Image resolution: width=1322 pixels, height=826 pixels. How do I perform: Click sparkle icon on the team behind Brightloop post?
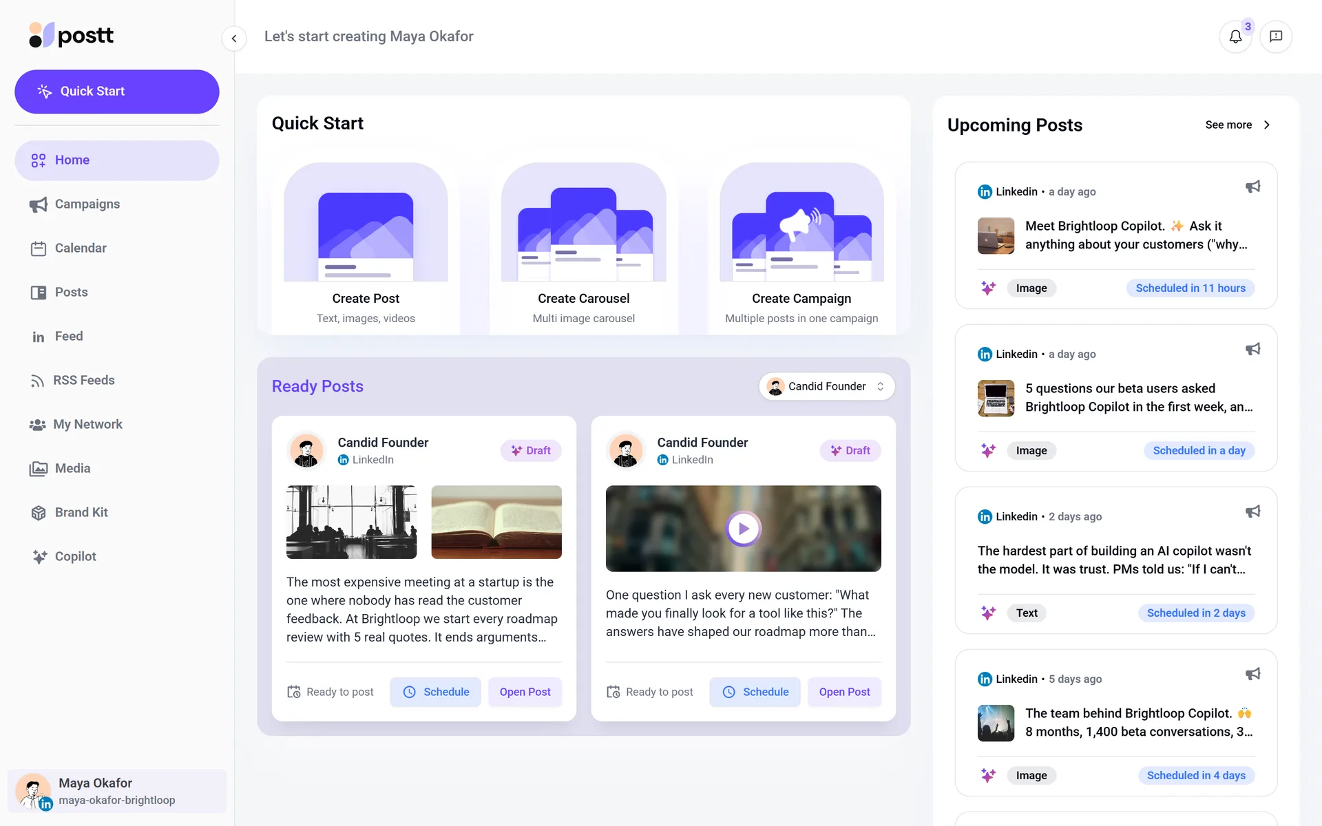988,776
